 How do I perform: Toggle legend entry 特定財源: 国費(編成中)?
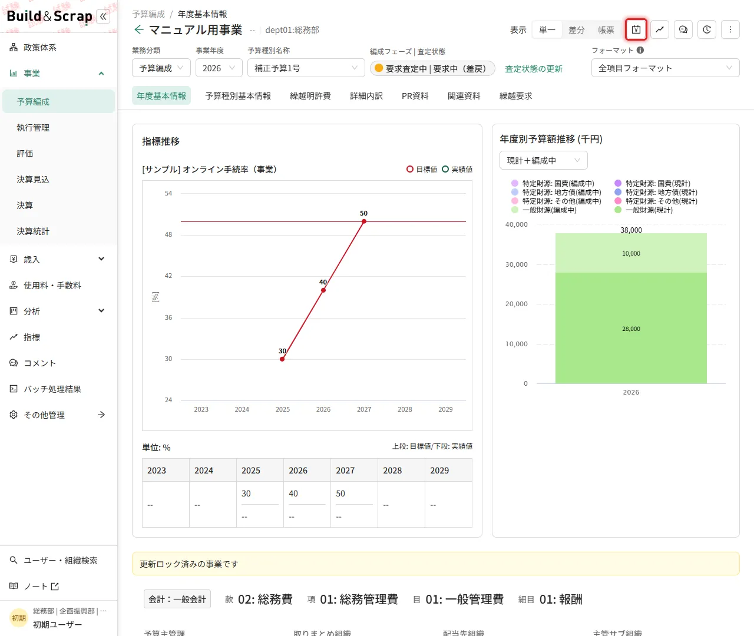(553, 184)
